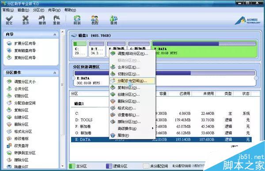Click the 状态 column header
The image size is (265, 171).
point(242,94)
